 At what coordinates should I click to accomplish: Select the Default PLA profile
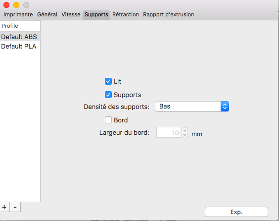click(x=20, y=47)
